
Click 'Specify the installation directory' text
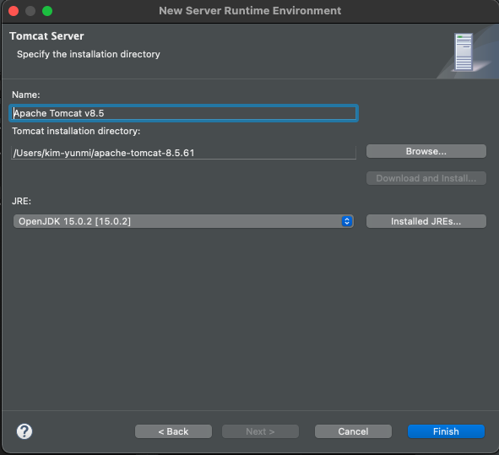pyautogui.click(x=89, y=54)
